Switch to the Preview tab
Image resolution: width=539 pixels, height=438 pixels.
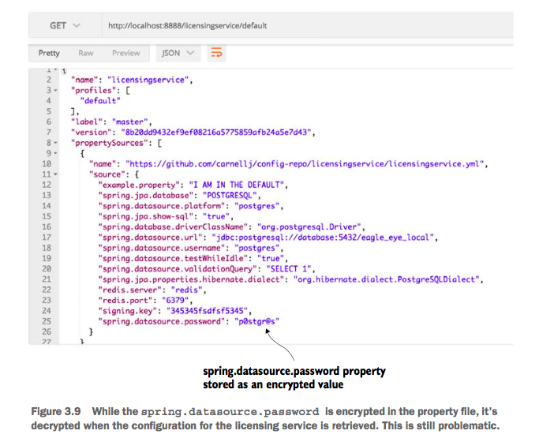(125, 54)
